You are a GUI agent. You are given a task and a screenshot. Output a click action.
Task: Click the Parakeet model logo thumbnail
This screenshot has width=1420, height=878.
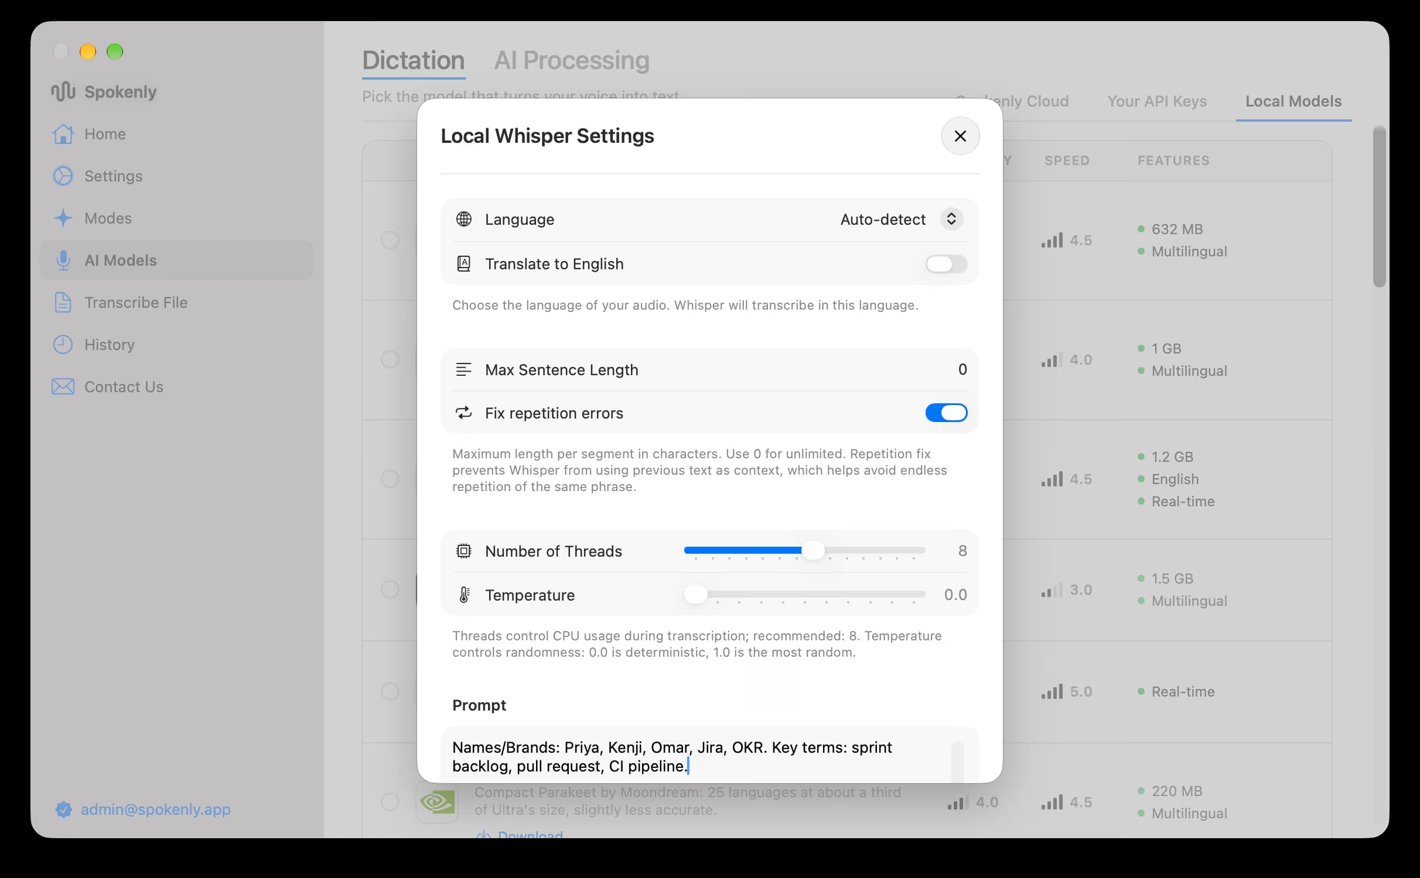click(437, 801)
